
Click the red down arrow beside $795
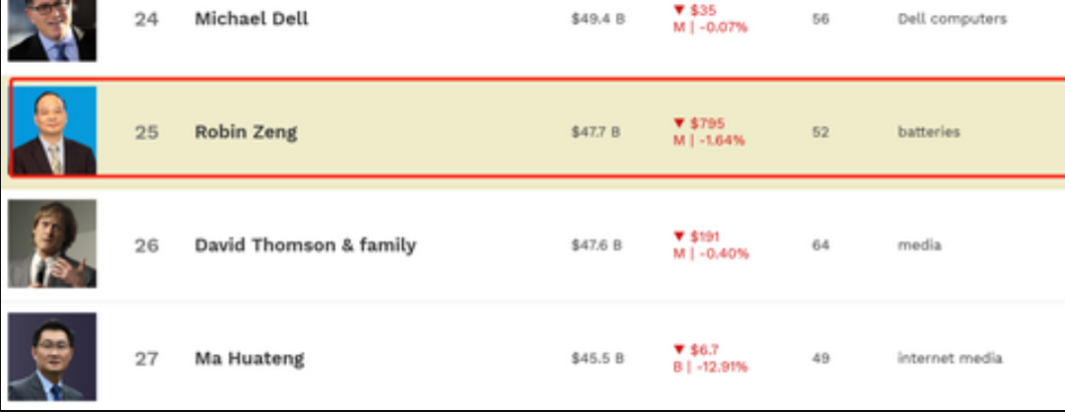(678, 123)
